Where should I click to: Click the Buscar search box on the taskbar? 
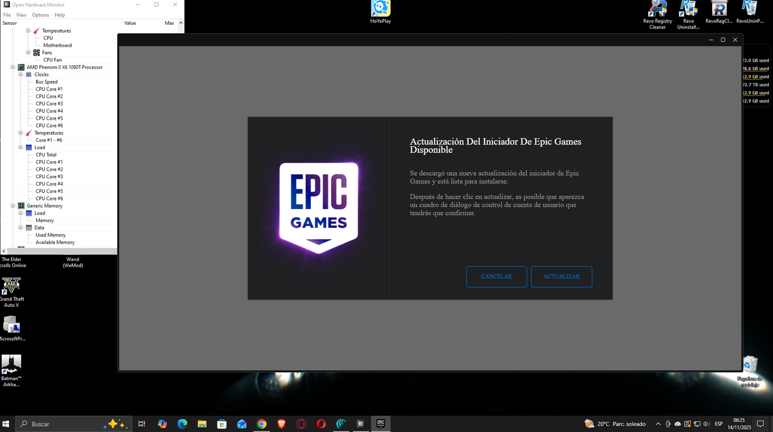click(x=73, y=424)
